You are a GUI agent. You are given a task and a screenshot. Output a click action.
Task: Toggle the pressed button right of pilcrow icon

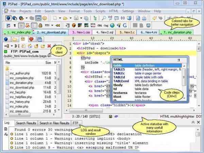(21, 25)
